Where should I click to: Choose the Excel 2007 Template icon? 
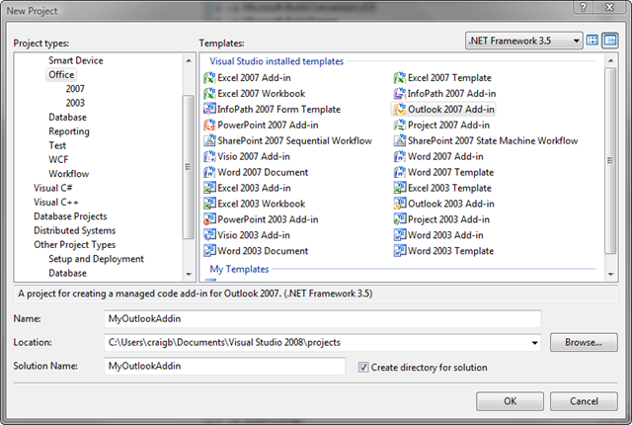(400, 77)
